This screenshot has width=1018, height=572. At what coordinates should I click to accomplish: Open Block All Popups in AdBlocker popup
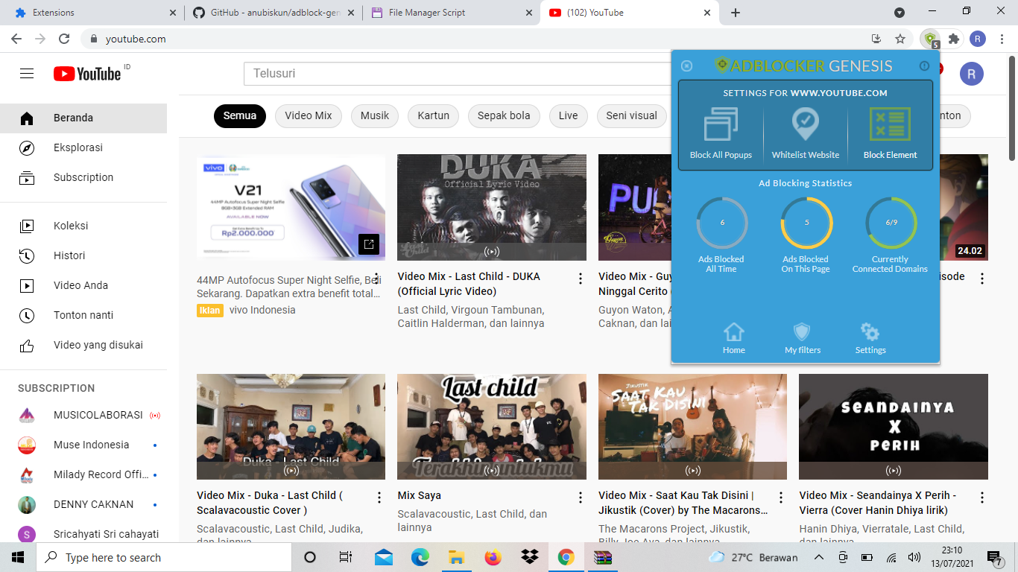(721, 133)
